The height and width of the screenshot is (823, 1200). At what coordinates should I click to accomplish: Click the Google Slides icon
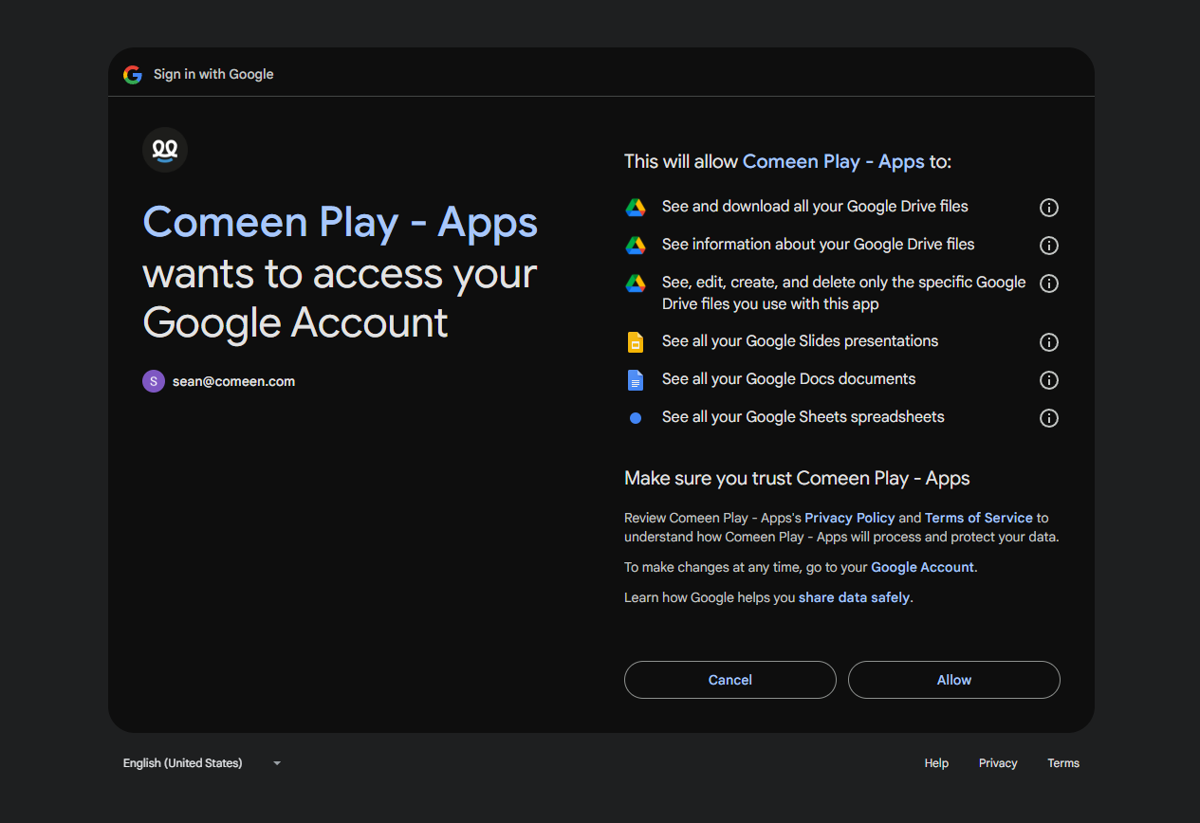636,342
